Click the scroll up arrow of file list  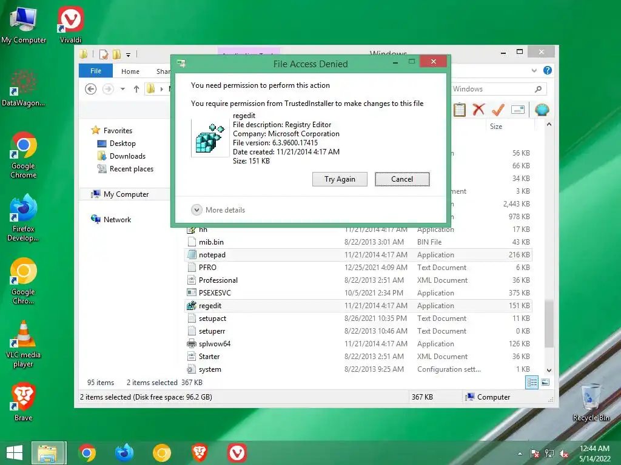tap(549, 125)
